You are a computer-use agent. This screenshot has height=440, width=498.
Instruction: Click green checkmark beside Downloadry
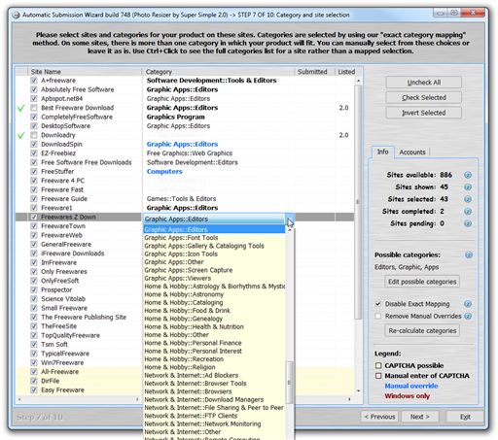pos(21,135)
